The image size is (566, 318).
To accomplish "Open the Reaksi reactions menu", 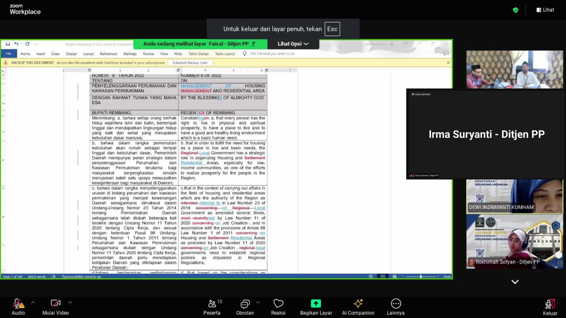I will point(278,307).
